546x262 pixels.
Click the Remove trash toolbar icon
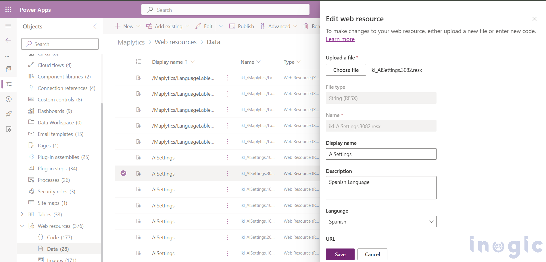[x=306, y=26]
